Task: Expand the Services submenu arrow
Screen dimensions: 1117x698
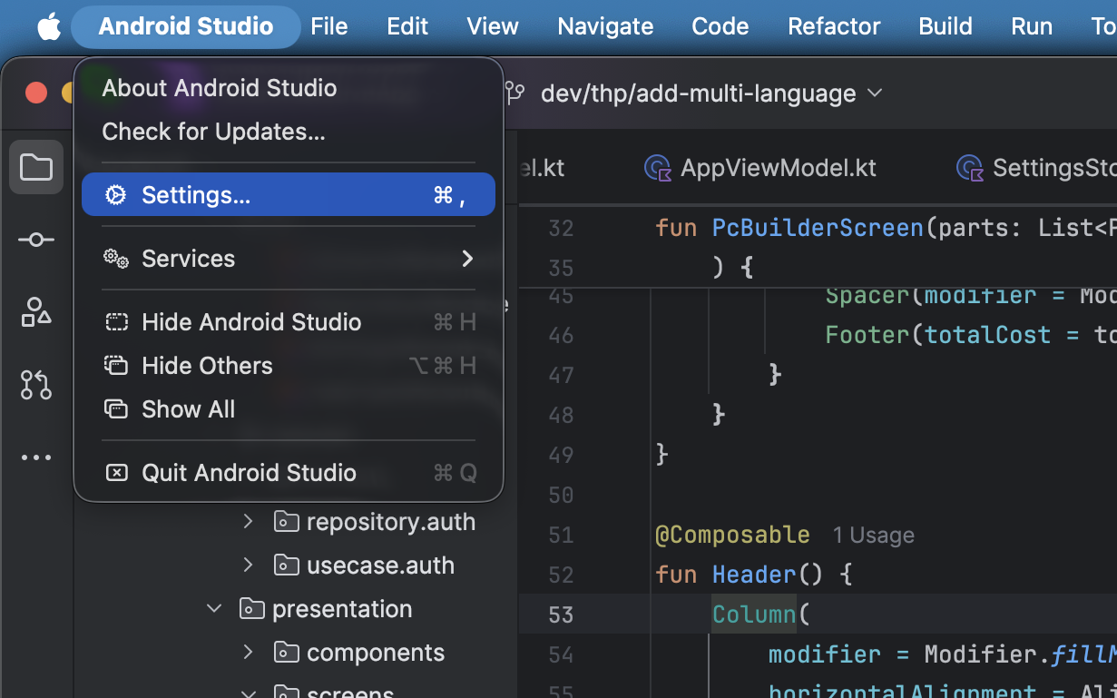Action: tap(467, 259)
